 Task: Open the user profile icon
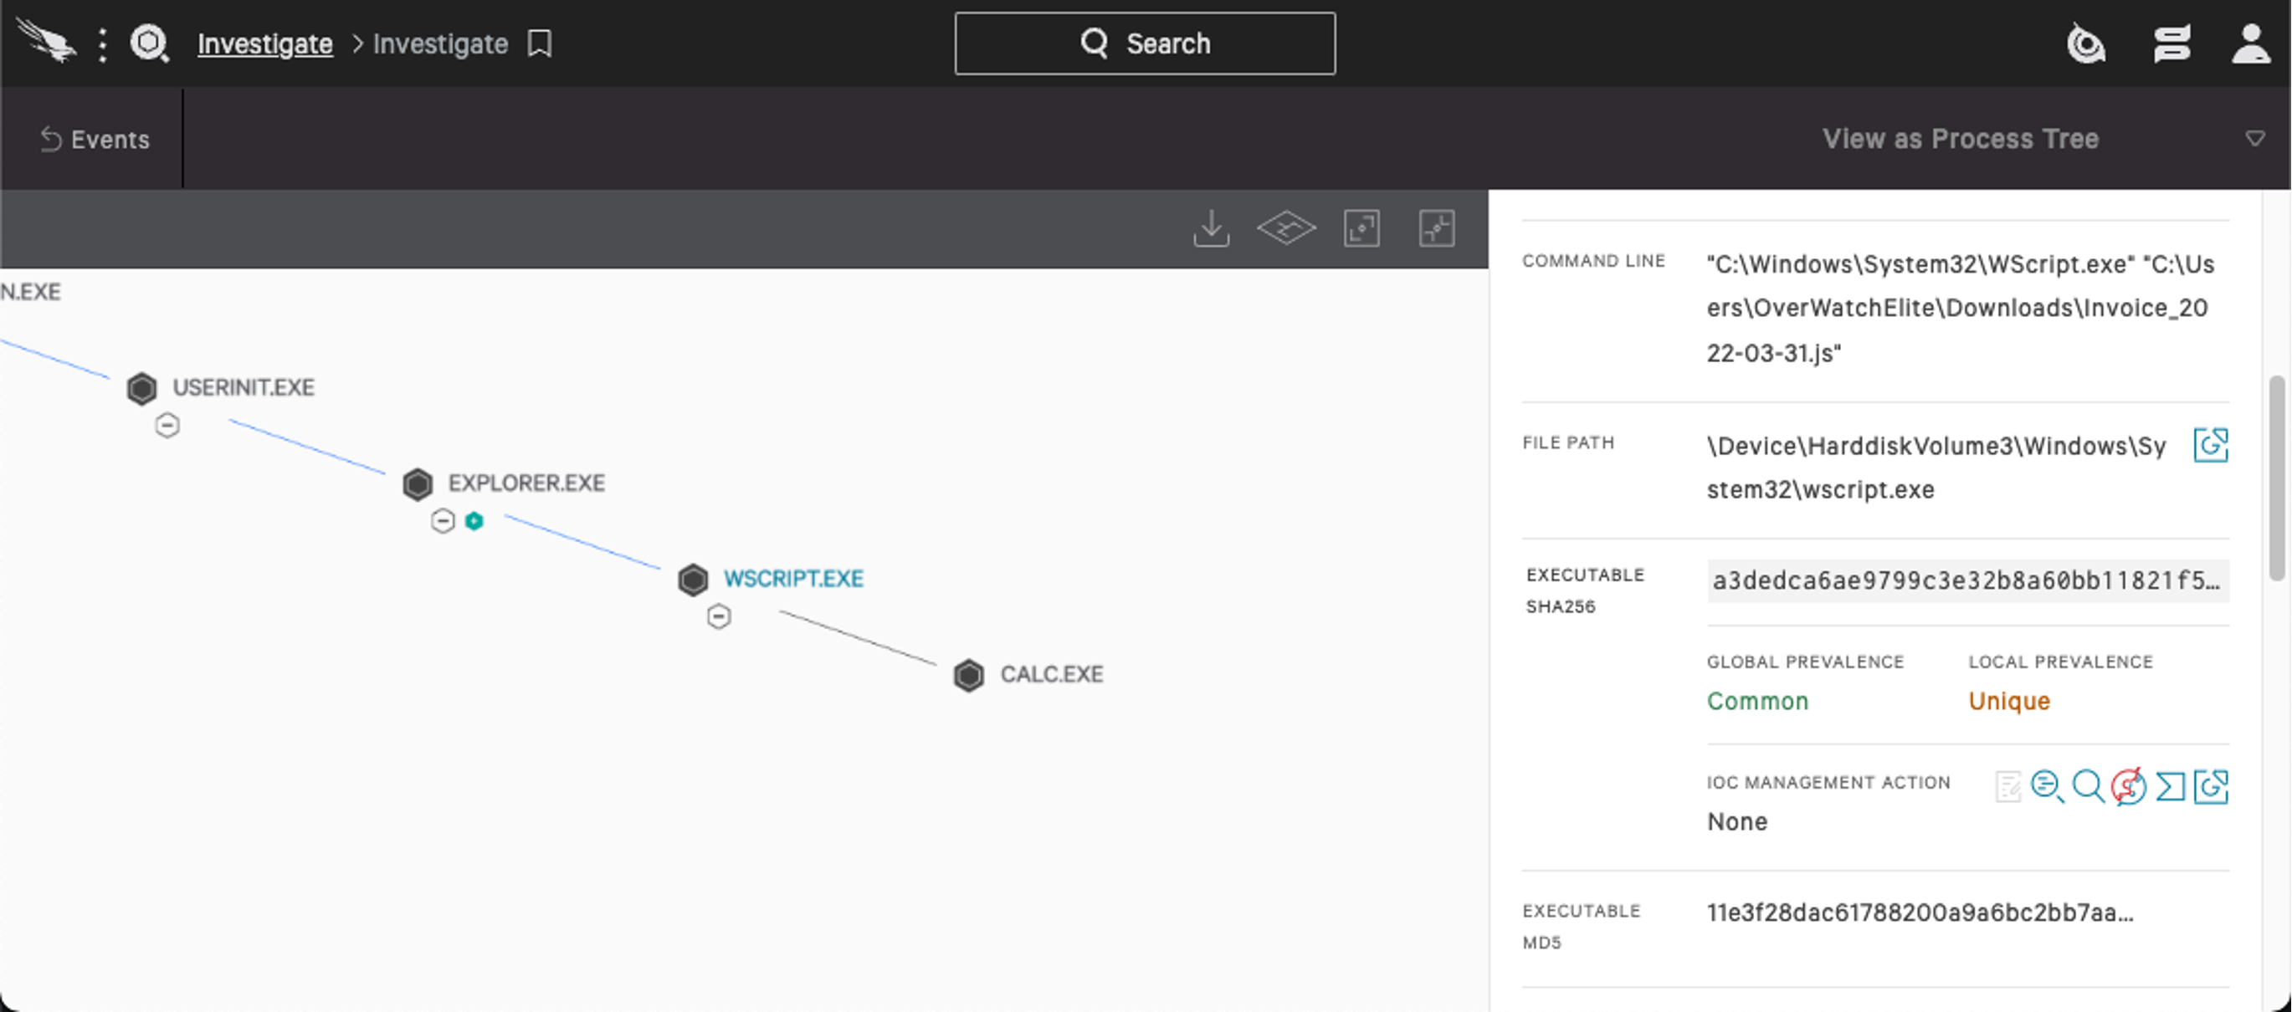(x=2251, y=43)
